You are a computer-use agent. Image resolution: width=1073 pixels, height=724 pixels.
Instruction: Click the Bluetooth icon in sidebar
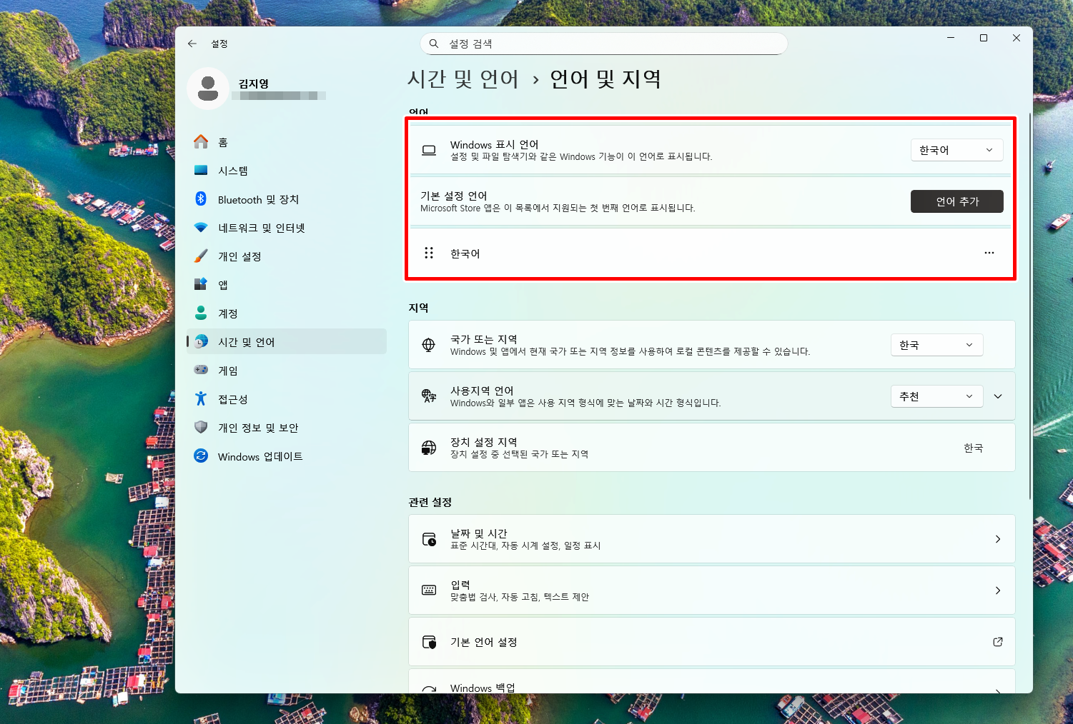(201, 199)
